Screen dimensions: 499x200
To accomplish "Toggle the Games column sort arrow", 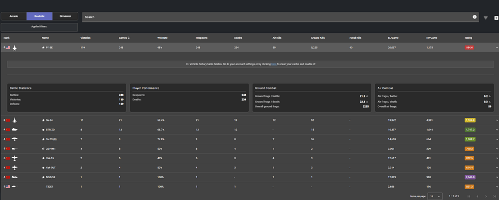I will click(x=129, y=38).
